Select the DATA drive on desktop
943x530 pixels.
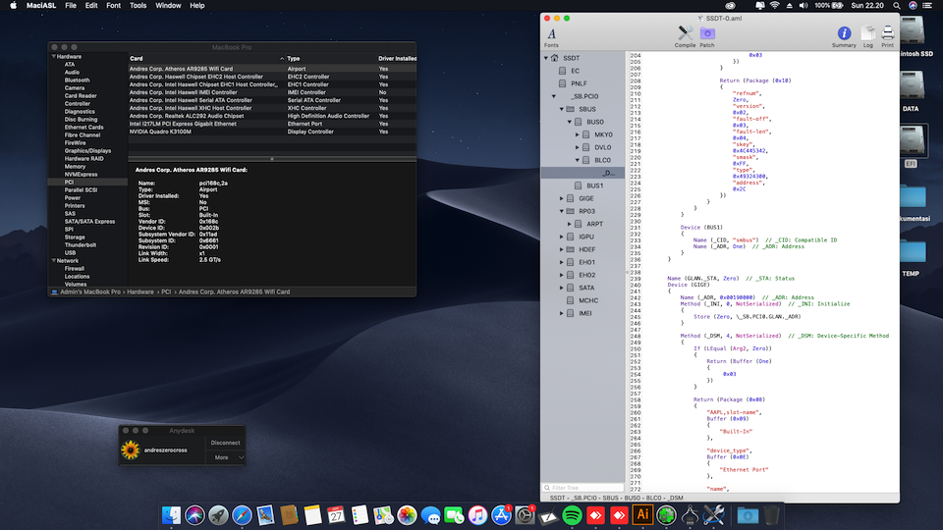tap(912, 91)
